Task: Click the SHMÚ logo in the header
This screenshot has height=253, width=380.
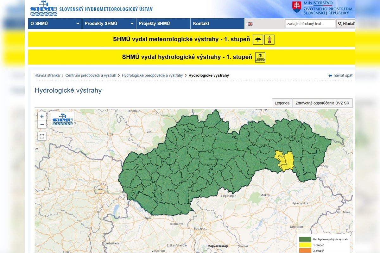Action: [x=43, y=9]
